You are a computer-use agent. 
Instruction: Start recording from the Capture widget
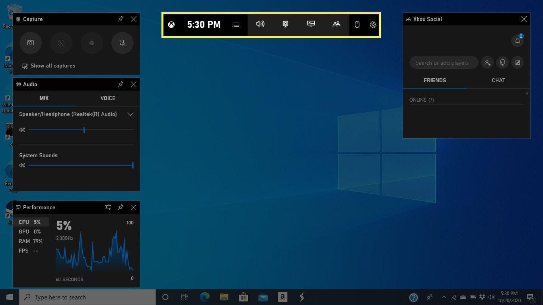[91, 43]
